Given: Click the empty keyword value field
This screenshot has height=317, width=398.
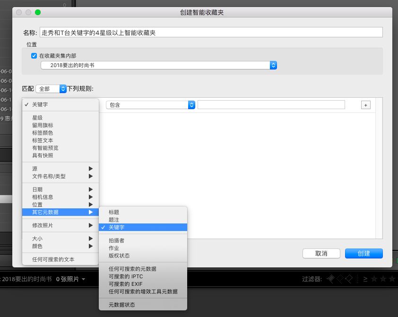Looking at the screenshot, I should pos(271,105).
